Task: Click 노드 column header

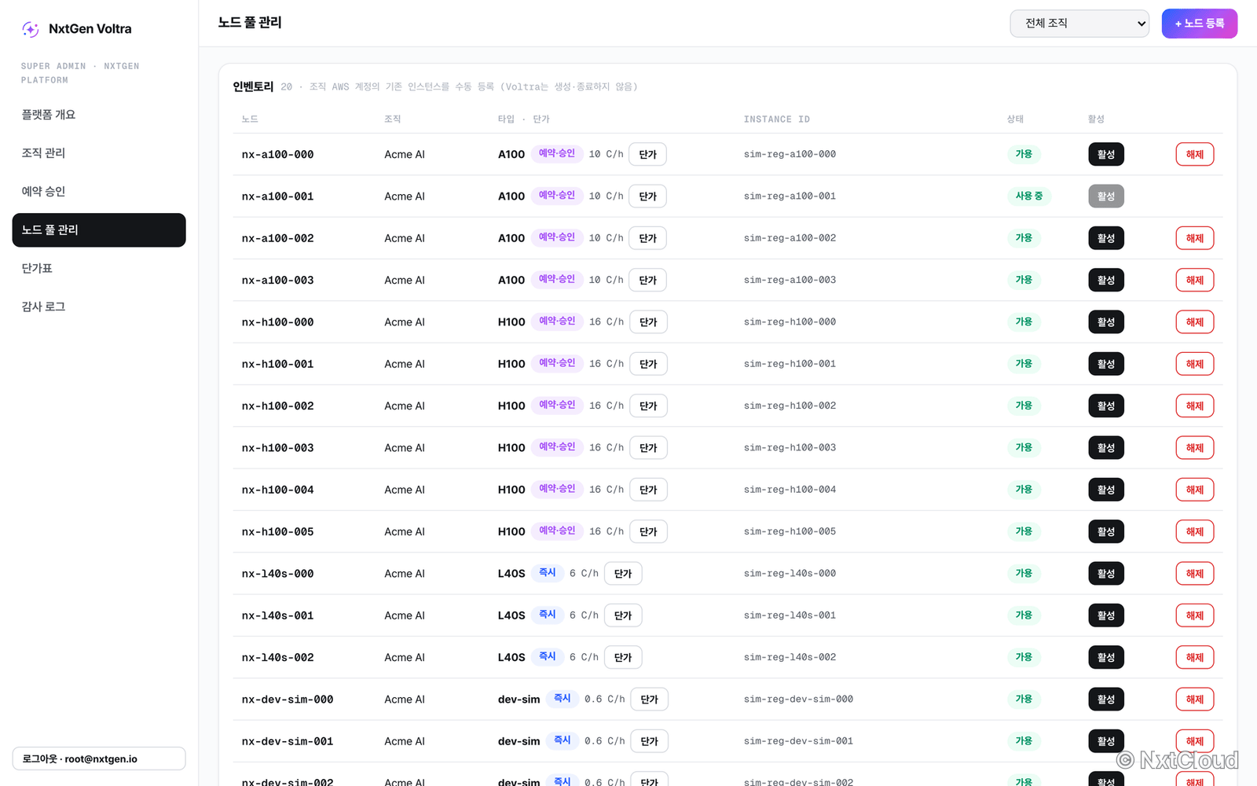Action: [250, 119]
